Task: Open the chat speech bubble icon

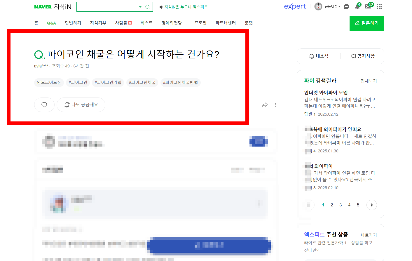Action: [346, 6]
